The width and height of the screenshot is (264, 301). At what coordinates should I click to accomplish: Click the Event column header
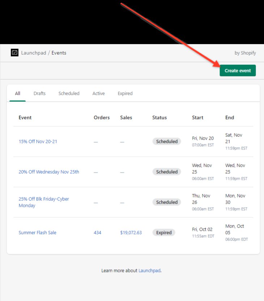(25, 118)
